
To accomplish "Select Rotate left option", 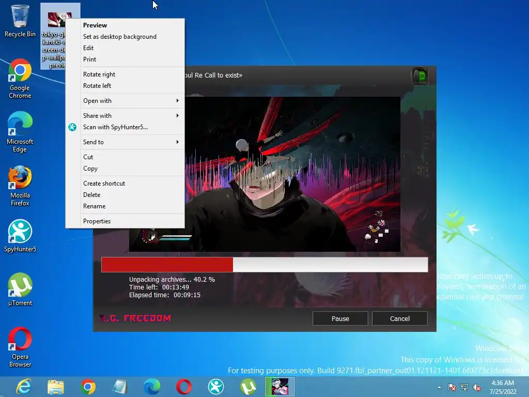I will [125, 86].
